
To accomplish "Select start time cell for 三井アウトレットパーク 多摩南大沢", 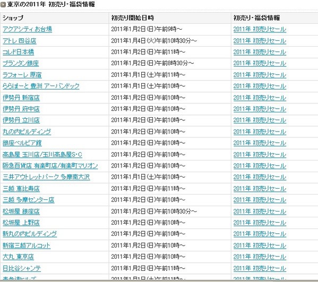I will (x=170, y=177).
